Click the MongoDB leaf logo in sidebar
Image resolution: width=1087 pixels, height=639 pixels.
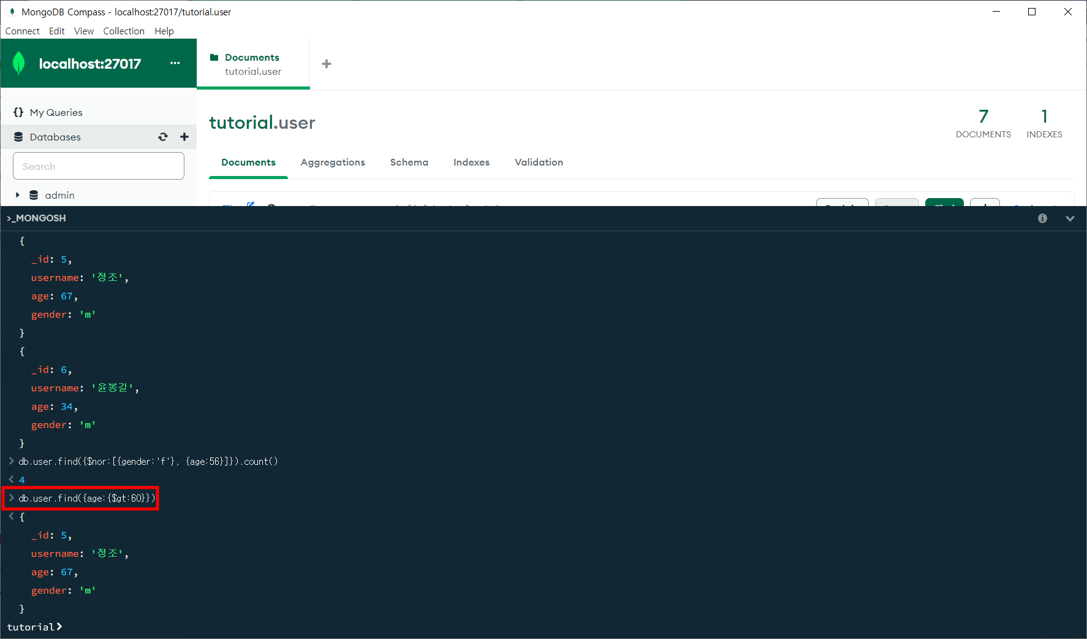19,63
